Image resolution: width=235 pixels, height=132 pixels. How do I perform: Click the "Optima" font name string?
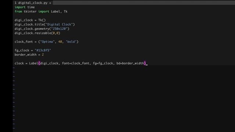coord(47,42)
